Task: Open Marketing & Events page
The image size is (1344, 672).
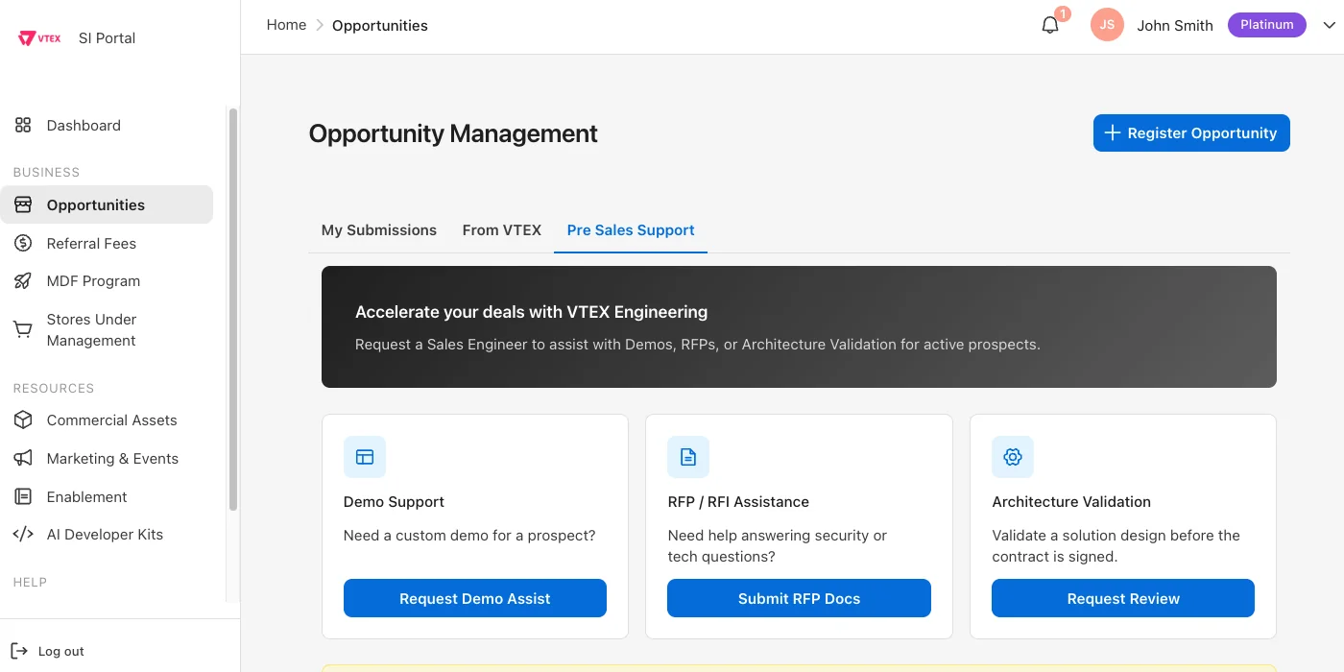Action: tap(107, 458)
